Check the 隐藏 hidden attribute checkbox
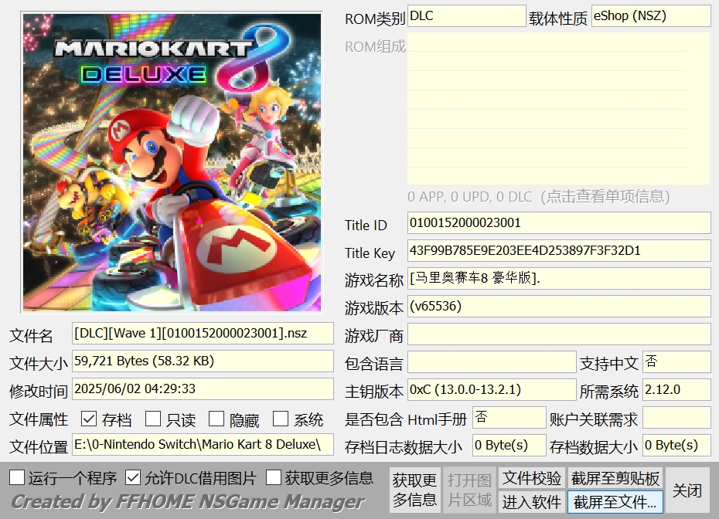The width and height of the screenshot is (719, 519). [216, 419]
